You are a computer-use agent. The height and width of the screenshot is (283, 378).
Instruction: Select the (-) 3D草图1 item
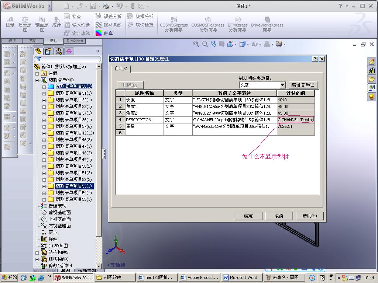59,246
